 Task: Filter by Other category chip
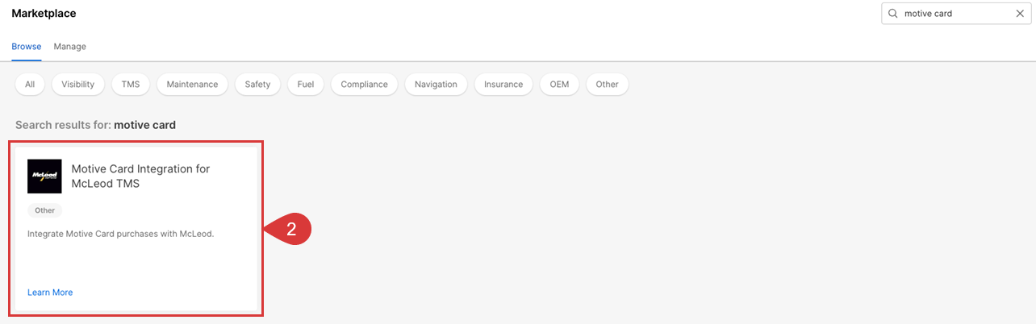pyautogui.click(x=607, y=84)
